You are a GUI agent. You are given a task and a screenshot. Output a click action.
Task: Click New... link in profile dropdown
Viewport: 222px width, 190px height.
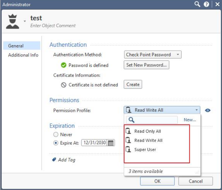(x=190, y=120)
